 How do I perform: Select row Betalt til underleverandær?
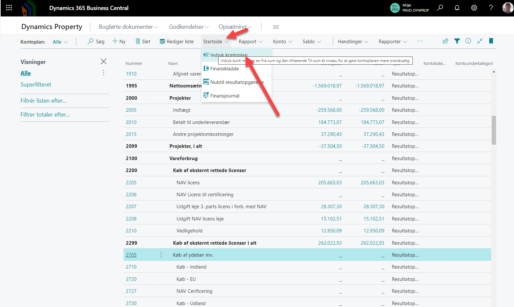307,122
